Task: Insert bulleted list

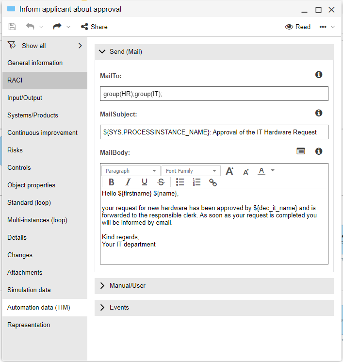Action: [x=180, y=182]
